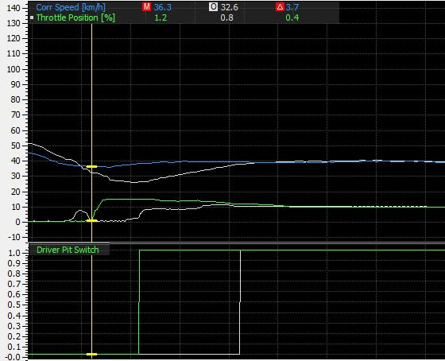The width and height of the screenshot is (445, 361).
Task: Click yellow cursor marker on throttle trace
Action: coord(91,221)
